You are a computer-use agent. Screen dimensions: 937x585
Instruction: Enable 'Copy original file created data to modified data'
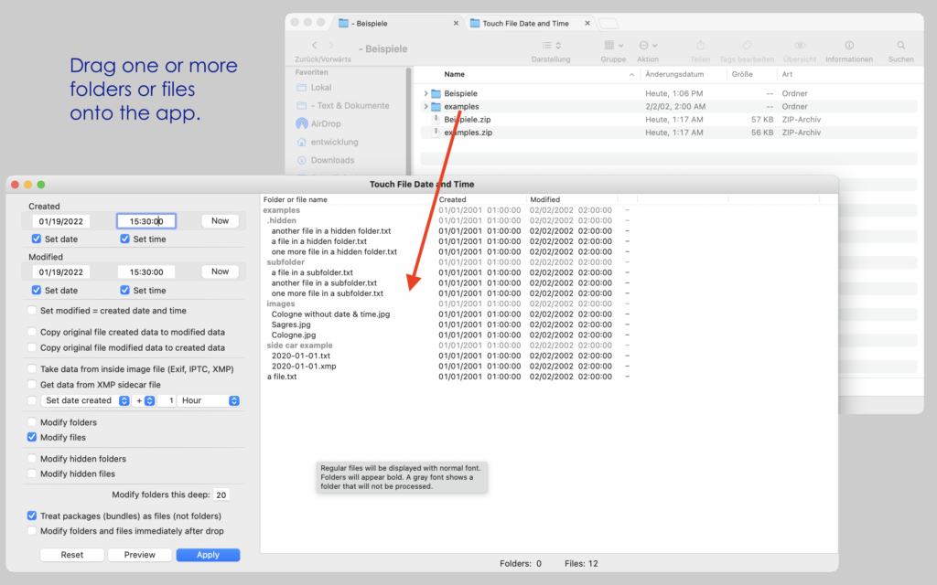click(32, 332)
